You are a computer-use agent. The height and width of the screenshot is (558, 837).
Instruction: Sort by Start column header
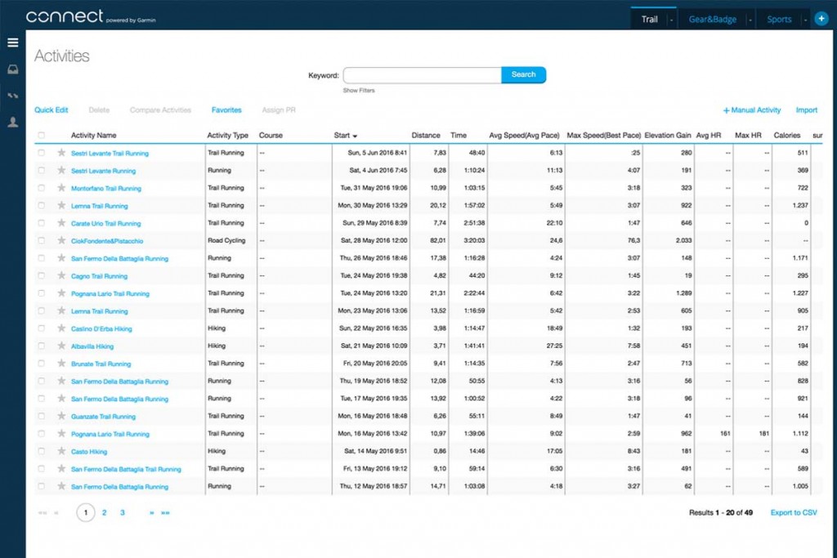[346, 136]
